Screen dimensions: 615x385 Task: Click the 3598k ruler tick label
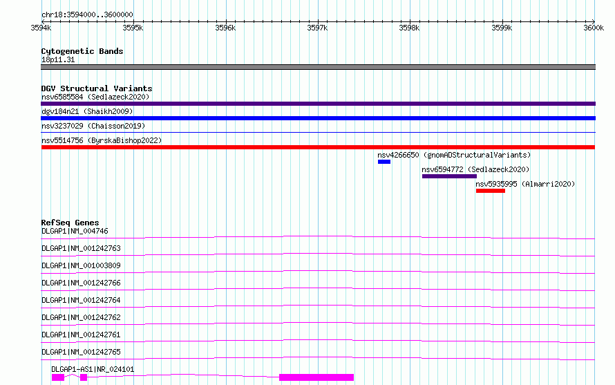coord(409,28)
